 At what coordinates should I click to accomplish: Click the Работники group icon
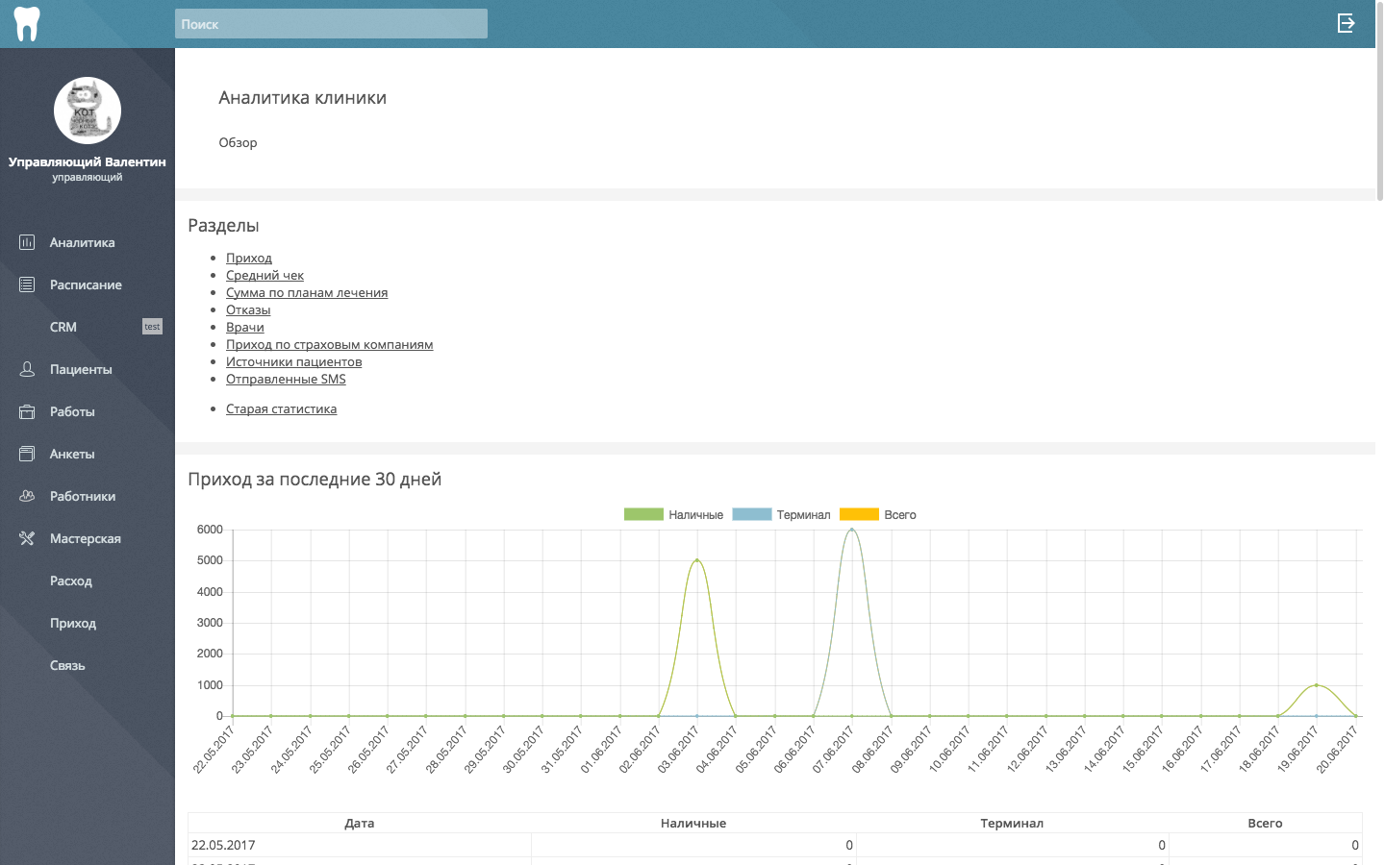click(x=27, y=496)
